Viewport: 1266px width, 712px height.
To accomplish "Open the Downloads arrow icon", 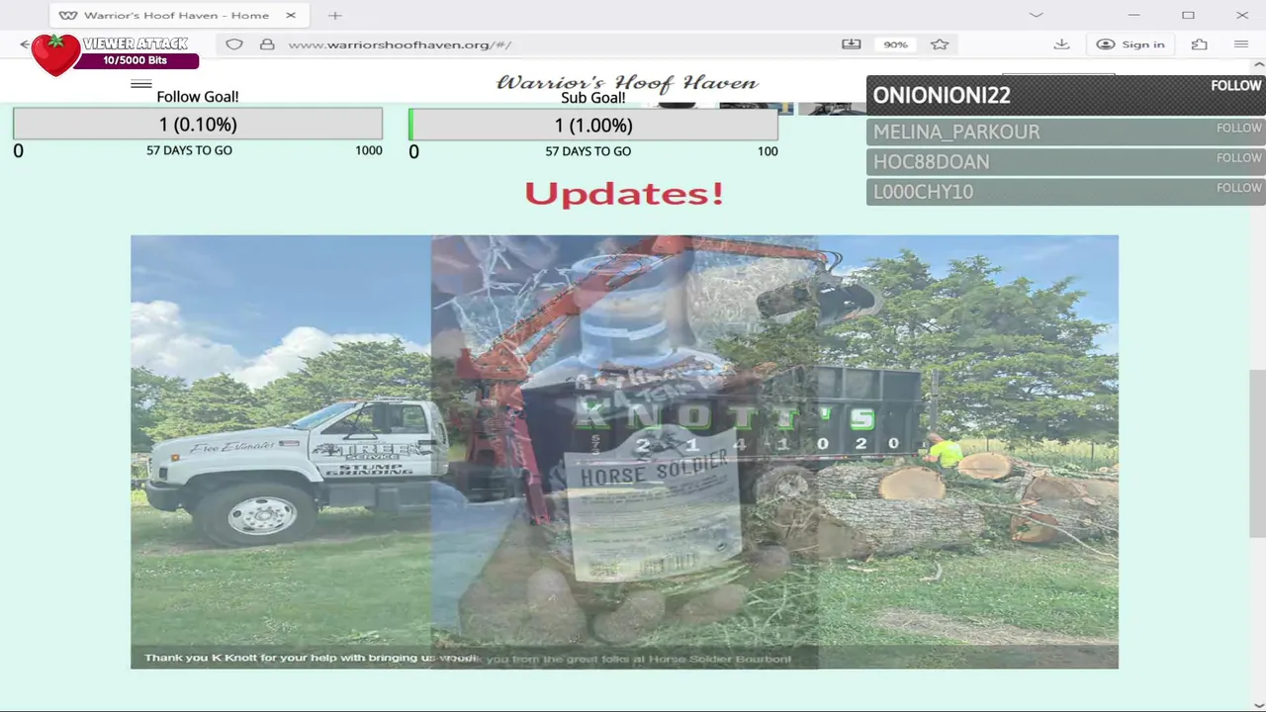I will pyautogui.click(x=1061, y=44).
